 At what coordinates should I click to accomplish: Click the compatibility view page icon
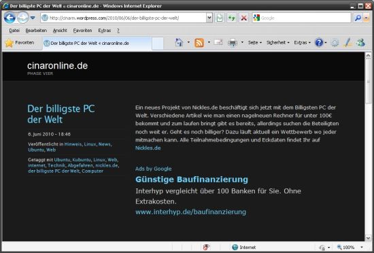pyautogui.click(x=220, y=18)
